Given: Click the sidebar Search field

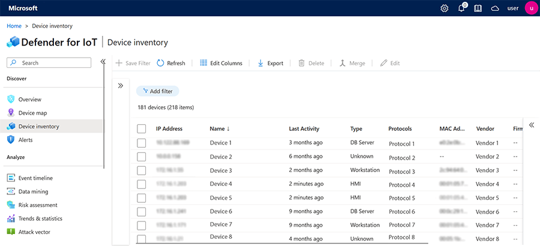Looking at the screenshot, I should (x=49, y=63).
